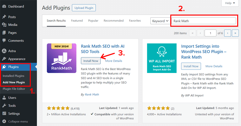
Task: Expand the Help dropdown tab
Action: tap(230, 3)
